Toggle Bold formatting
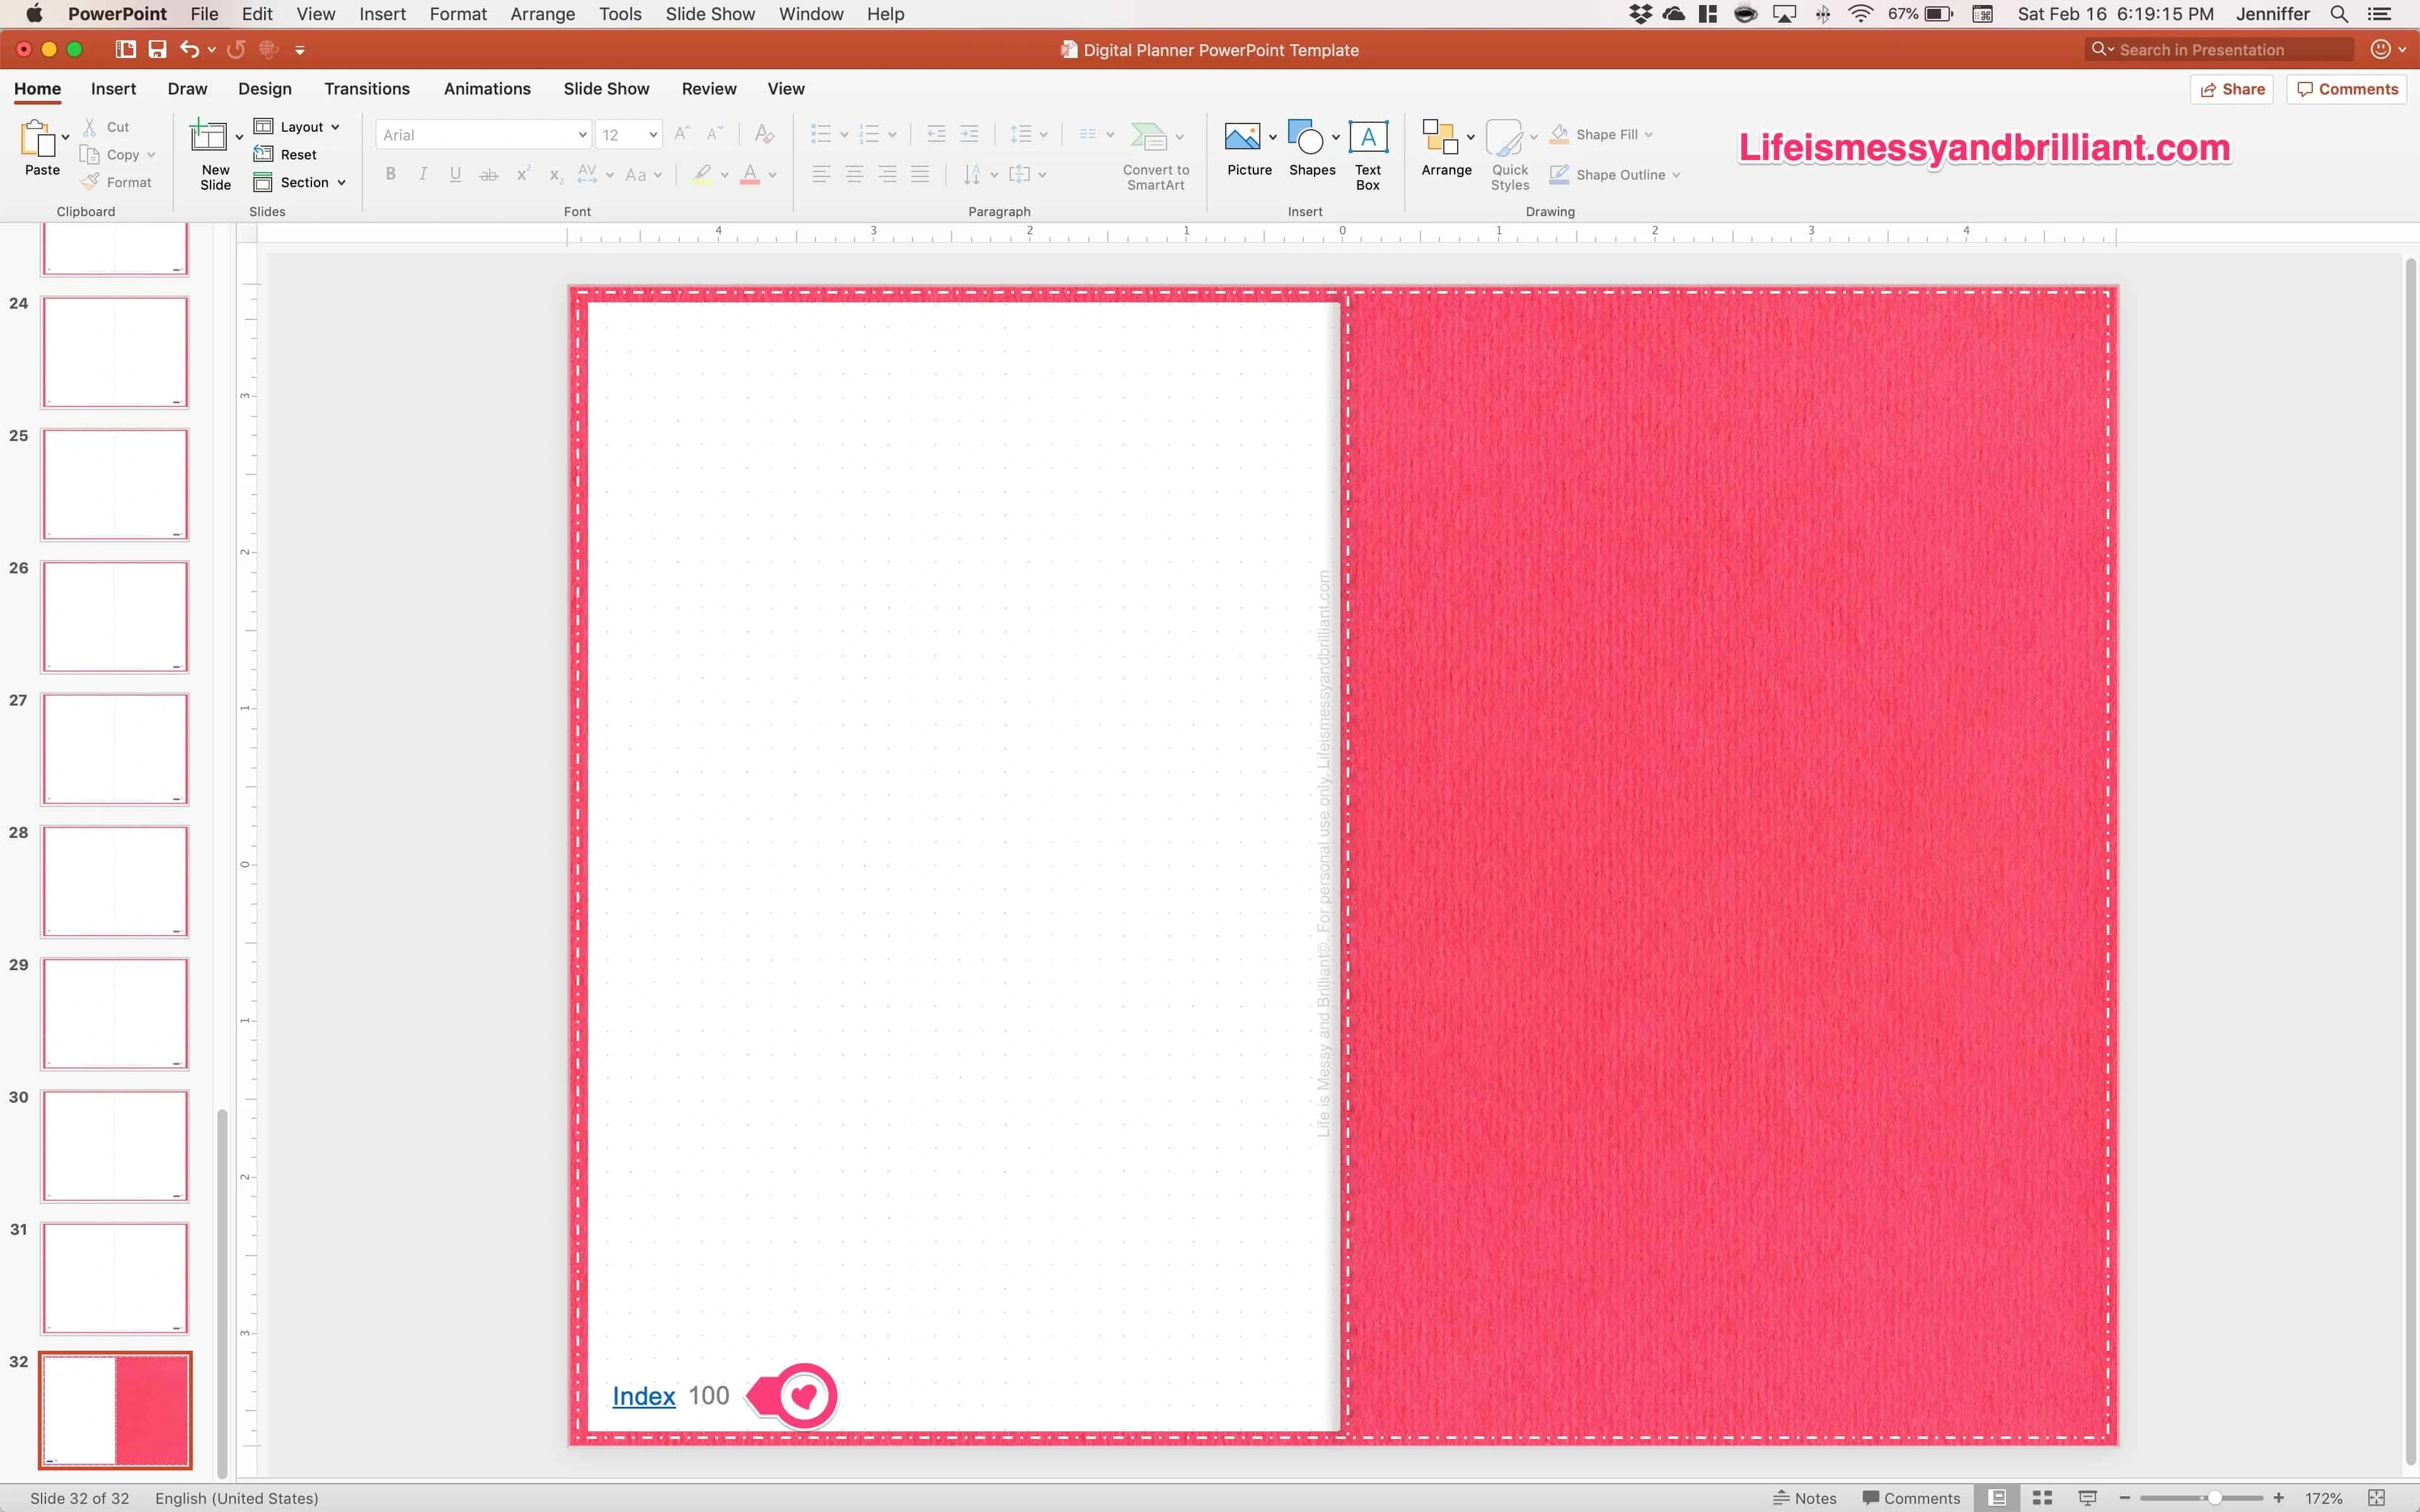Image resolution: width=2420 pixels, height=1512 pixels. pos(390,174)
